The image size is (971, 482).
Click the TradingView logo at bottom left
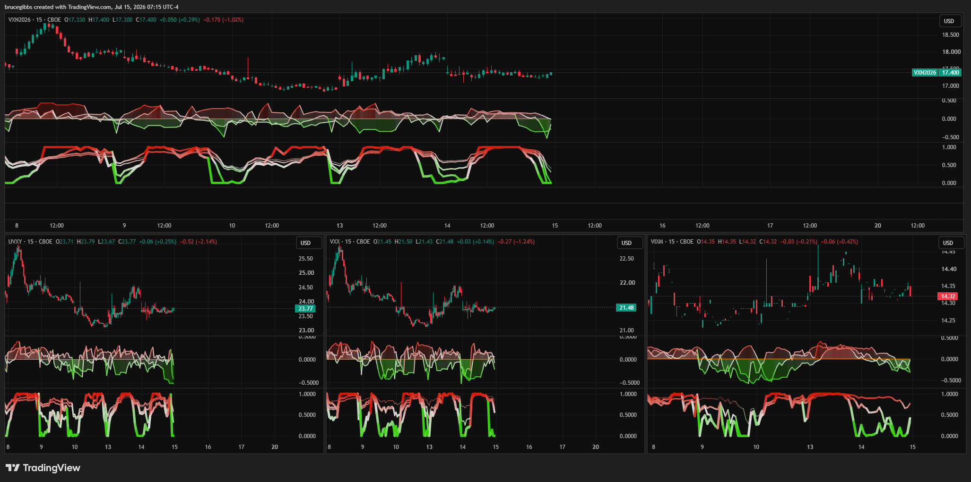tap(43, 468)
